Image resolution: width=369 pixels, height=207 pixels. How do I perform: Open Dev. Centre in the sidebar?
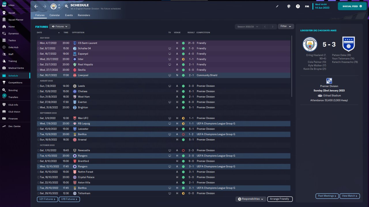[15, 126]
